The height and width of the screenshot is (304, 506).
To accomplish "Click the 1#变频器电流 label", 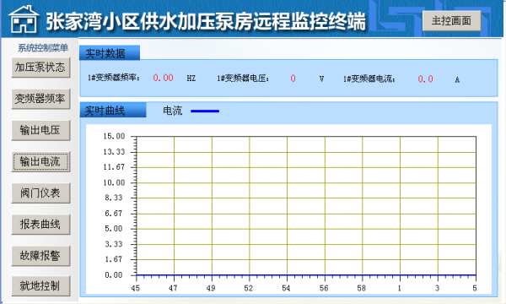I will pos(369,79).
